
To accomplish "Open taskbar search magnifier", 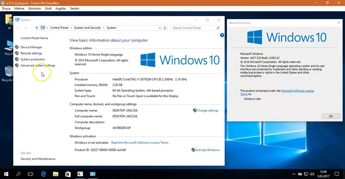I will coord(19,174).
